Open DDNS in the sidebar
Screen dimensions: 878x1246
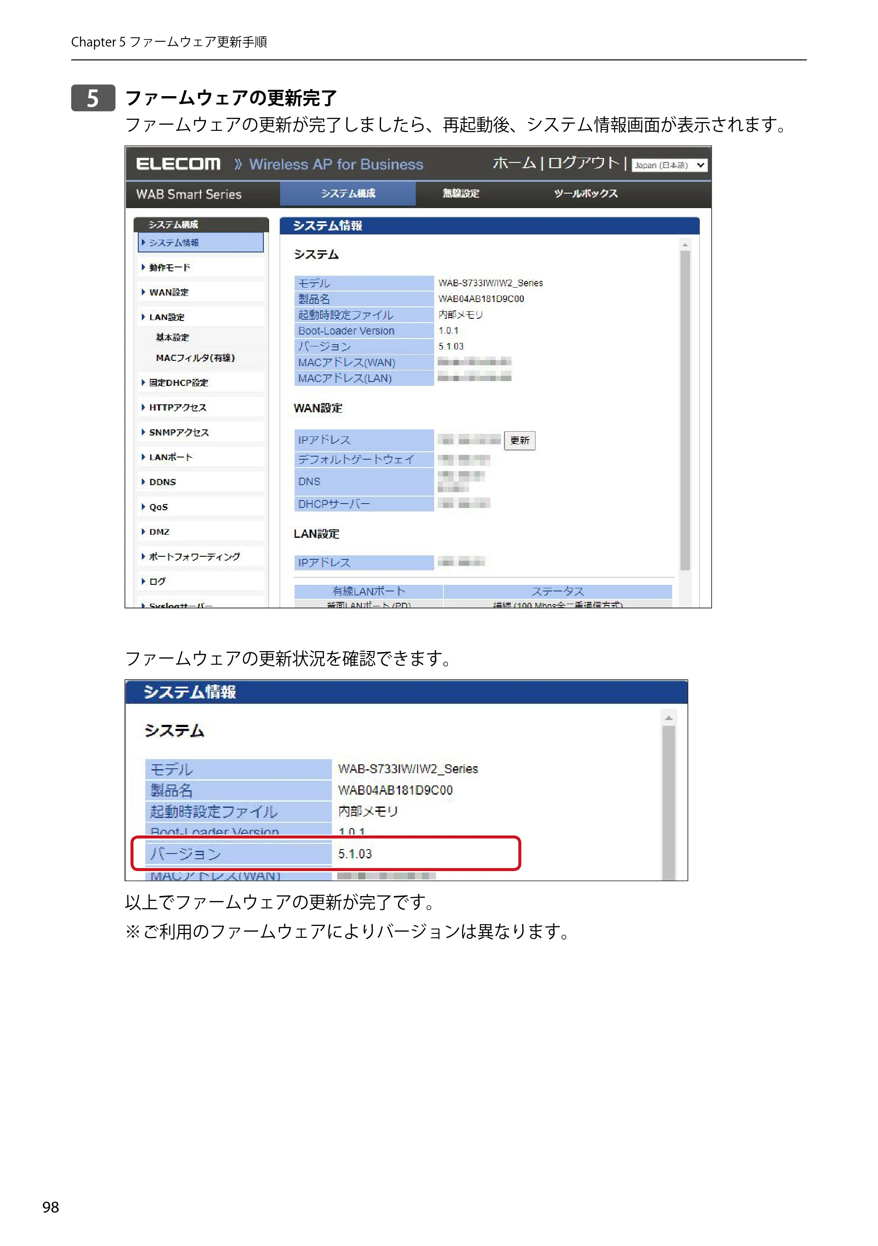tap(201, 482)
